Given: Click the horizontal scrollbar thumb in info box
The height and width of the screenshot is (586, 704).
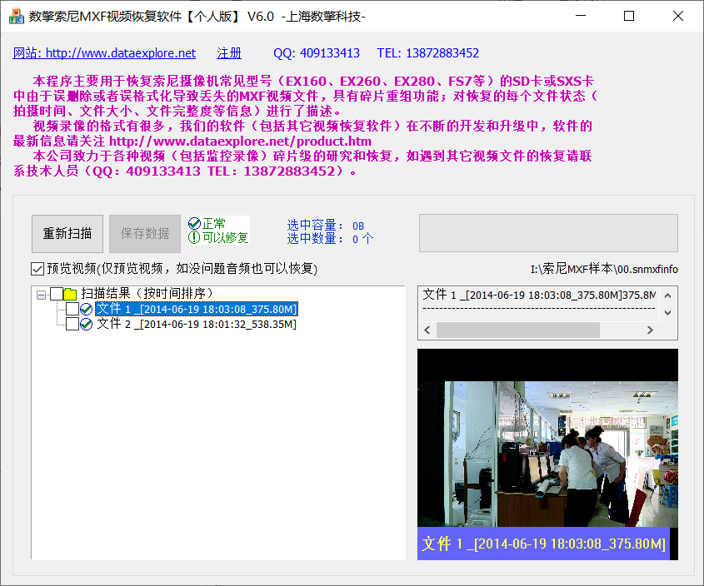Looking at the screenshot, I should [518, 330].
